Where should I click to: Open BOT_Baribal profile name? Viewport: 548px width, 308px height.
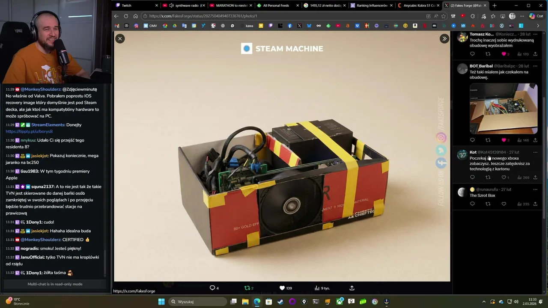481,66
